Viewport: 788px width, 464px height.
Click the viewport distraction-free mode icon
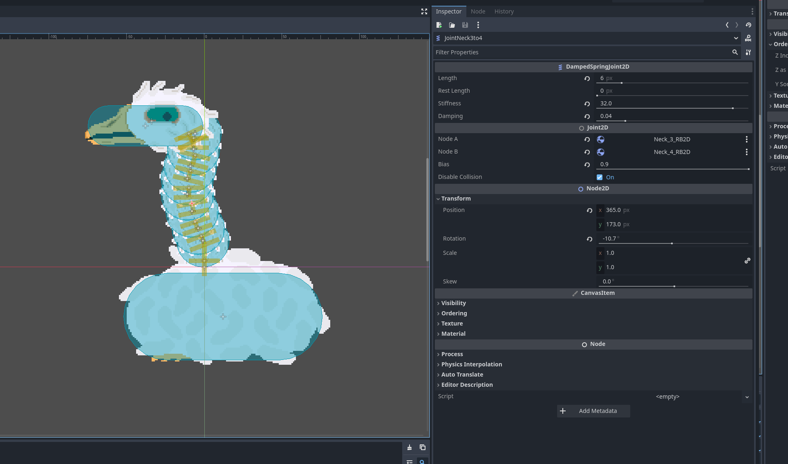click(x=424, y=11)
